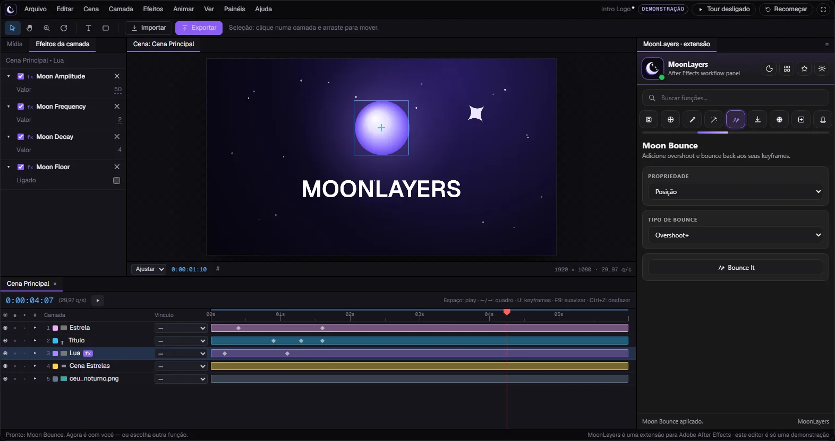Open the Efeitos menu
Viewport: 835px width, 441px height.
(x=153, y=9)
